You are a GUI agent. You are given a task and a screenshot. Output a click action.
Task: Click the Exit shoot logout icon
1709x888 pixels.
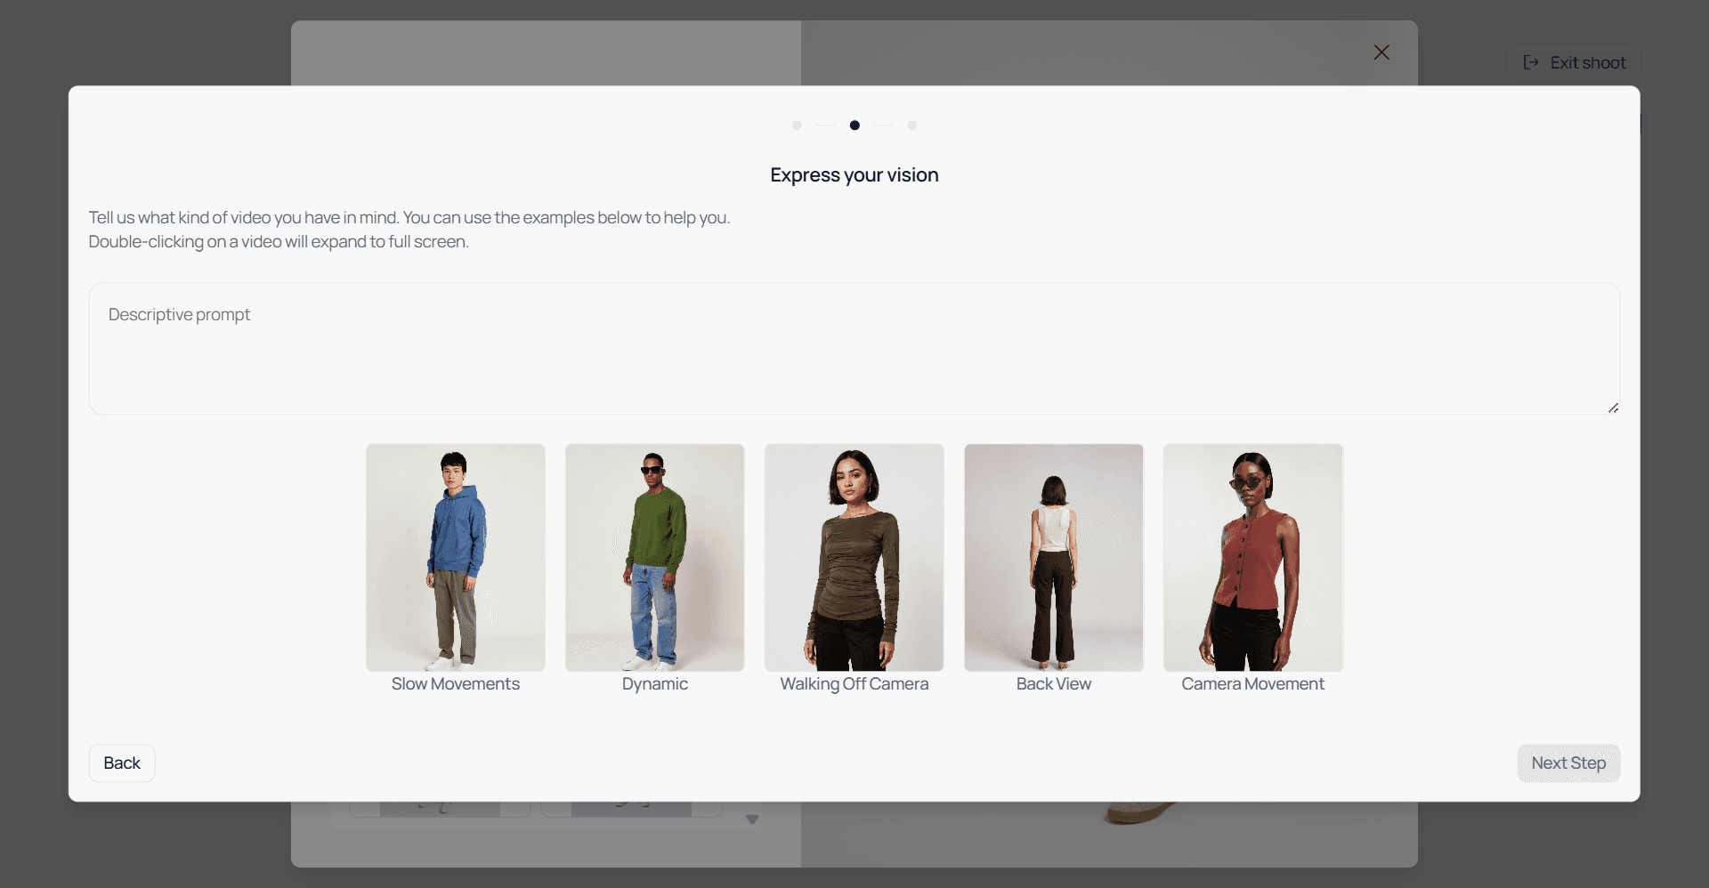coord(1531,62)
